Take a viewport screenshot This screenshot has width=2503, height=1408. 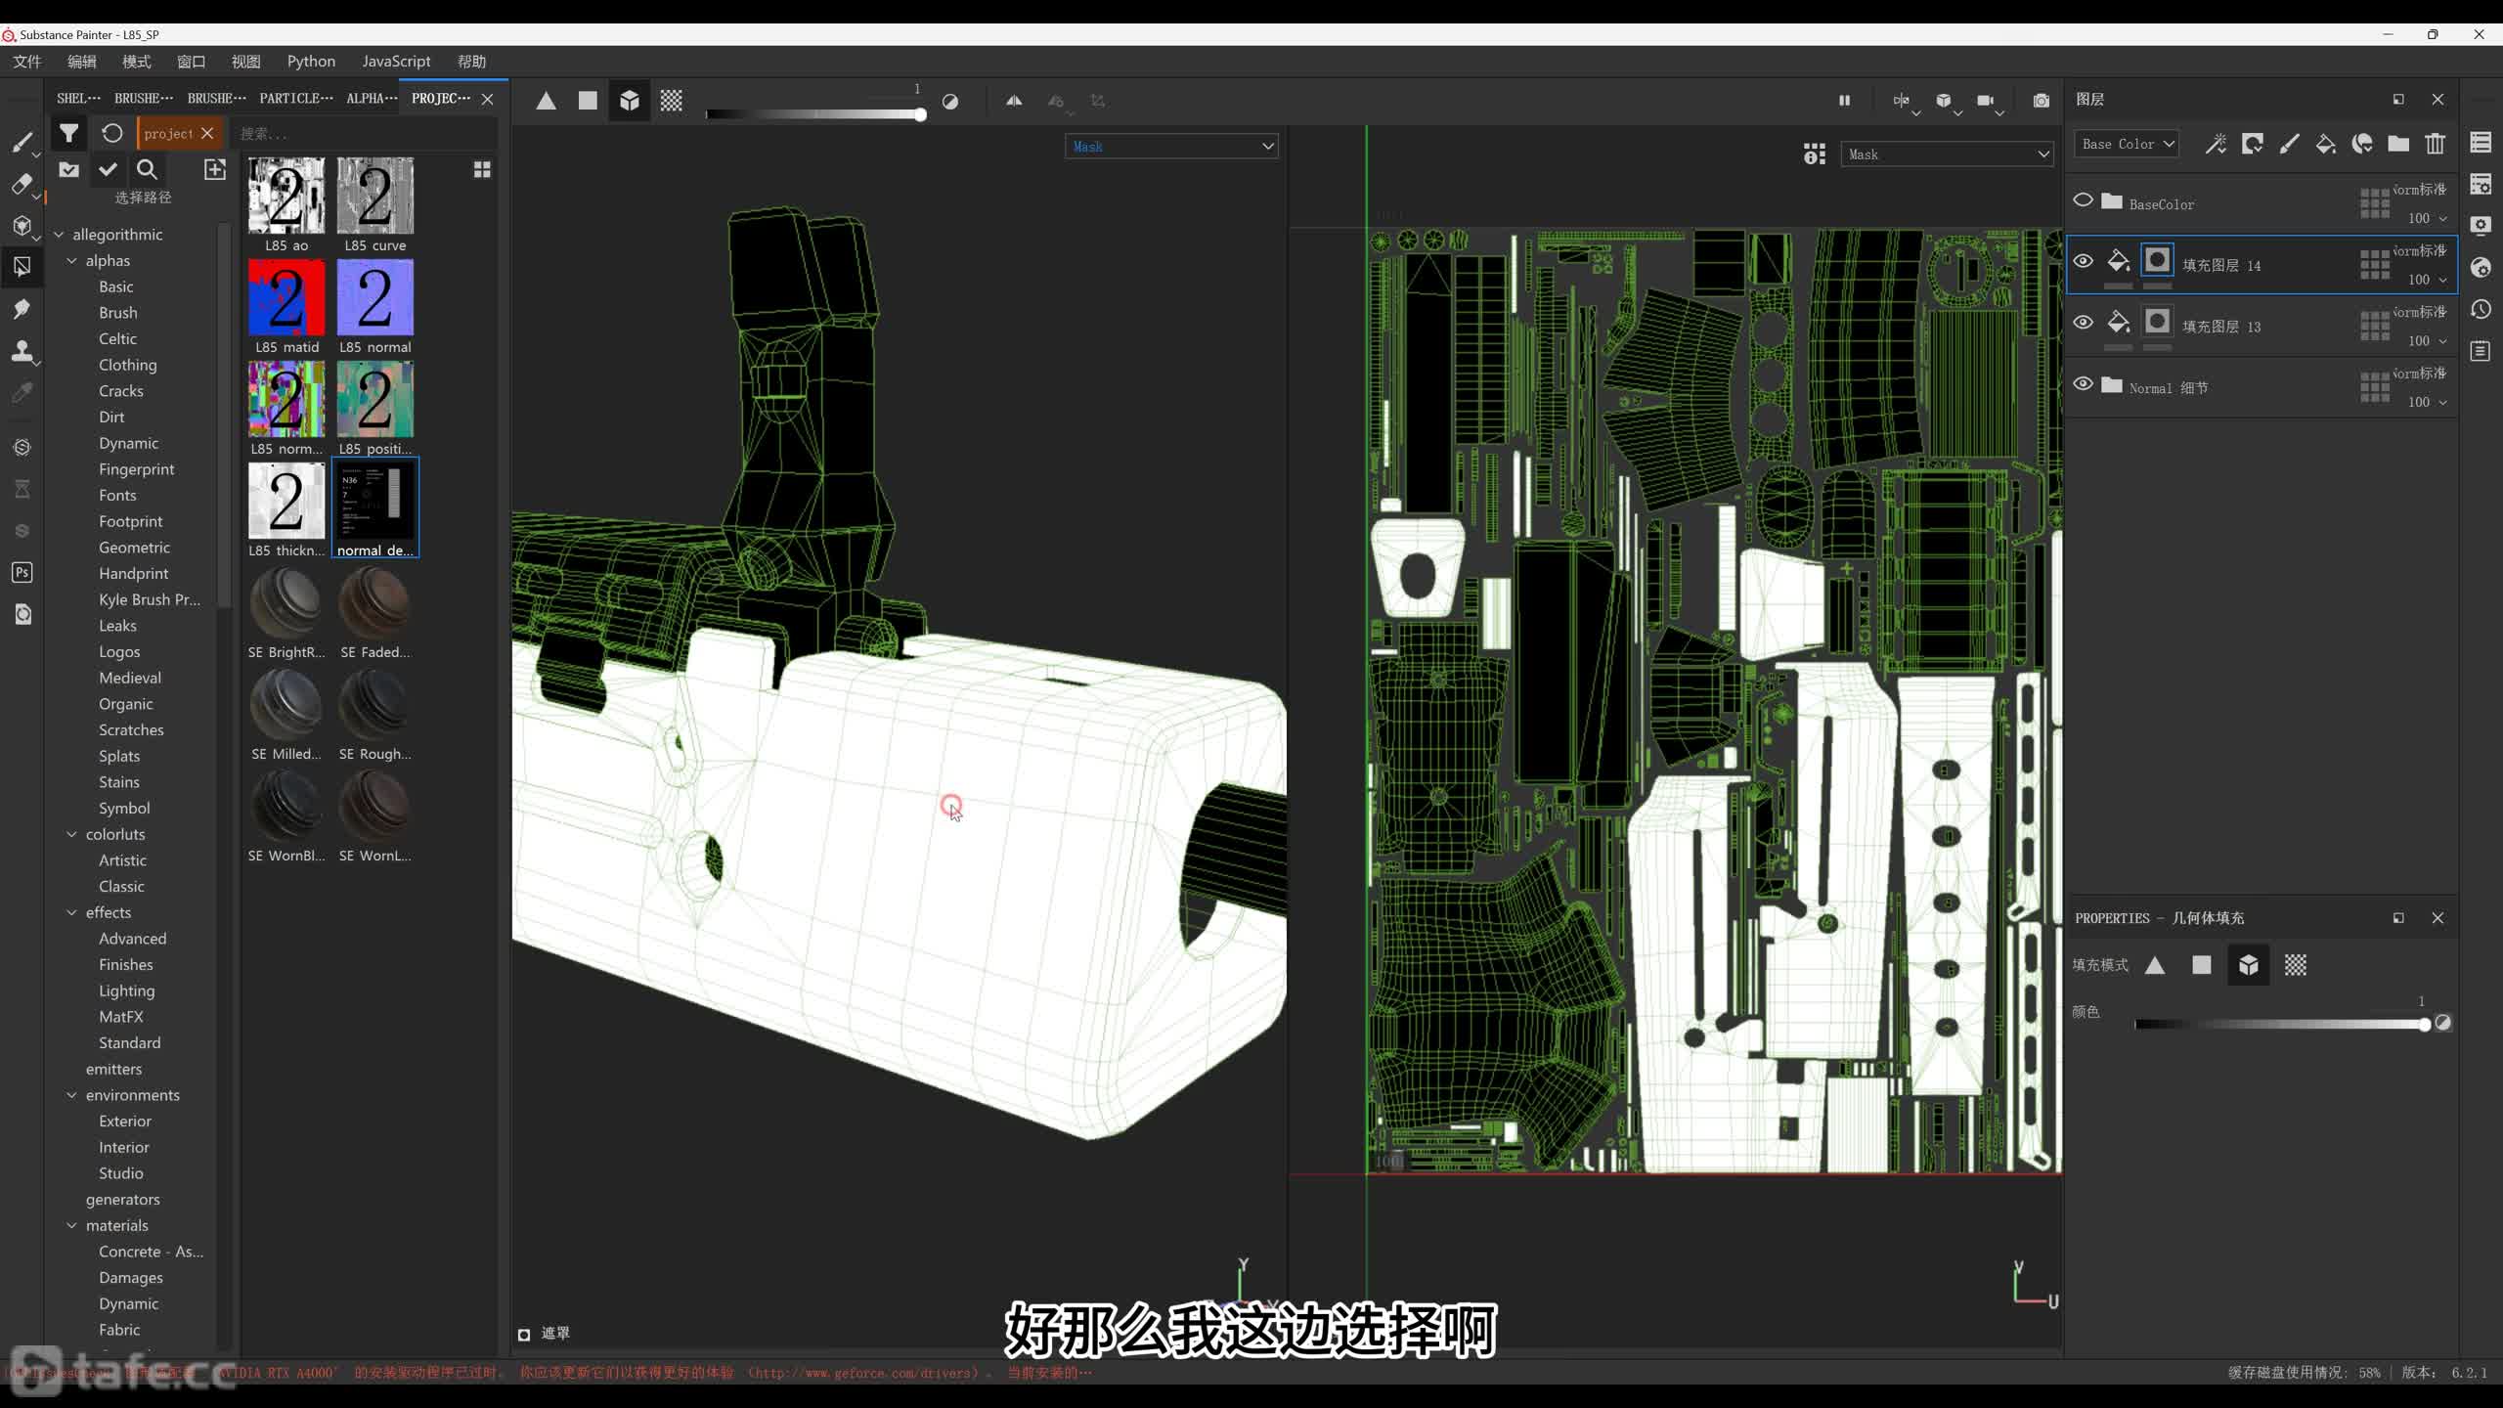[x=2042, y=101]
